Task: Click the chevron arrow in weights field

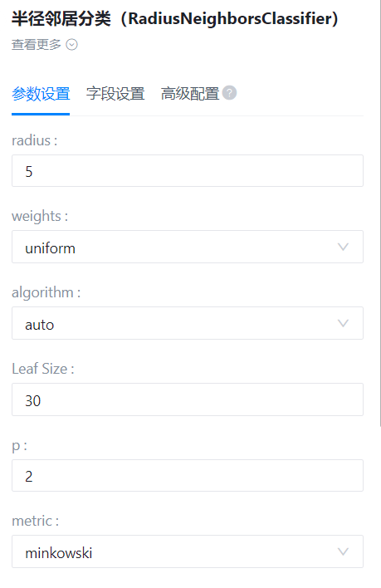Action: click(x=343, y=247)
